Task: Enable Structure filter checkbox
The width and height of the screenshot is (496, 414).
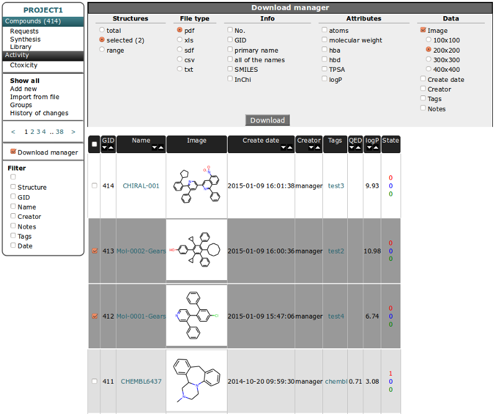Action: [x=13, y=187]
